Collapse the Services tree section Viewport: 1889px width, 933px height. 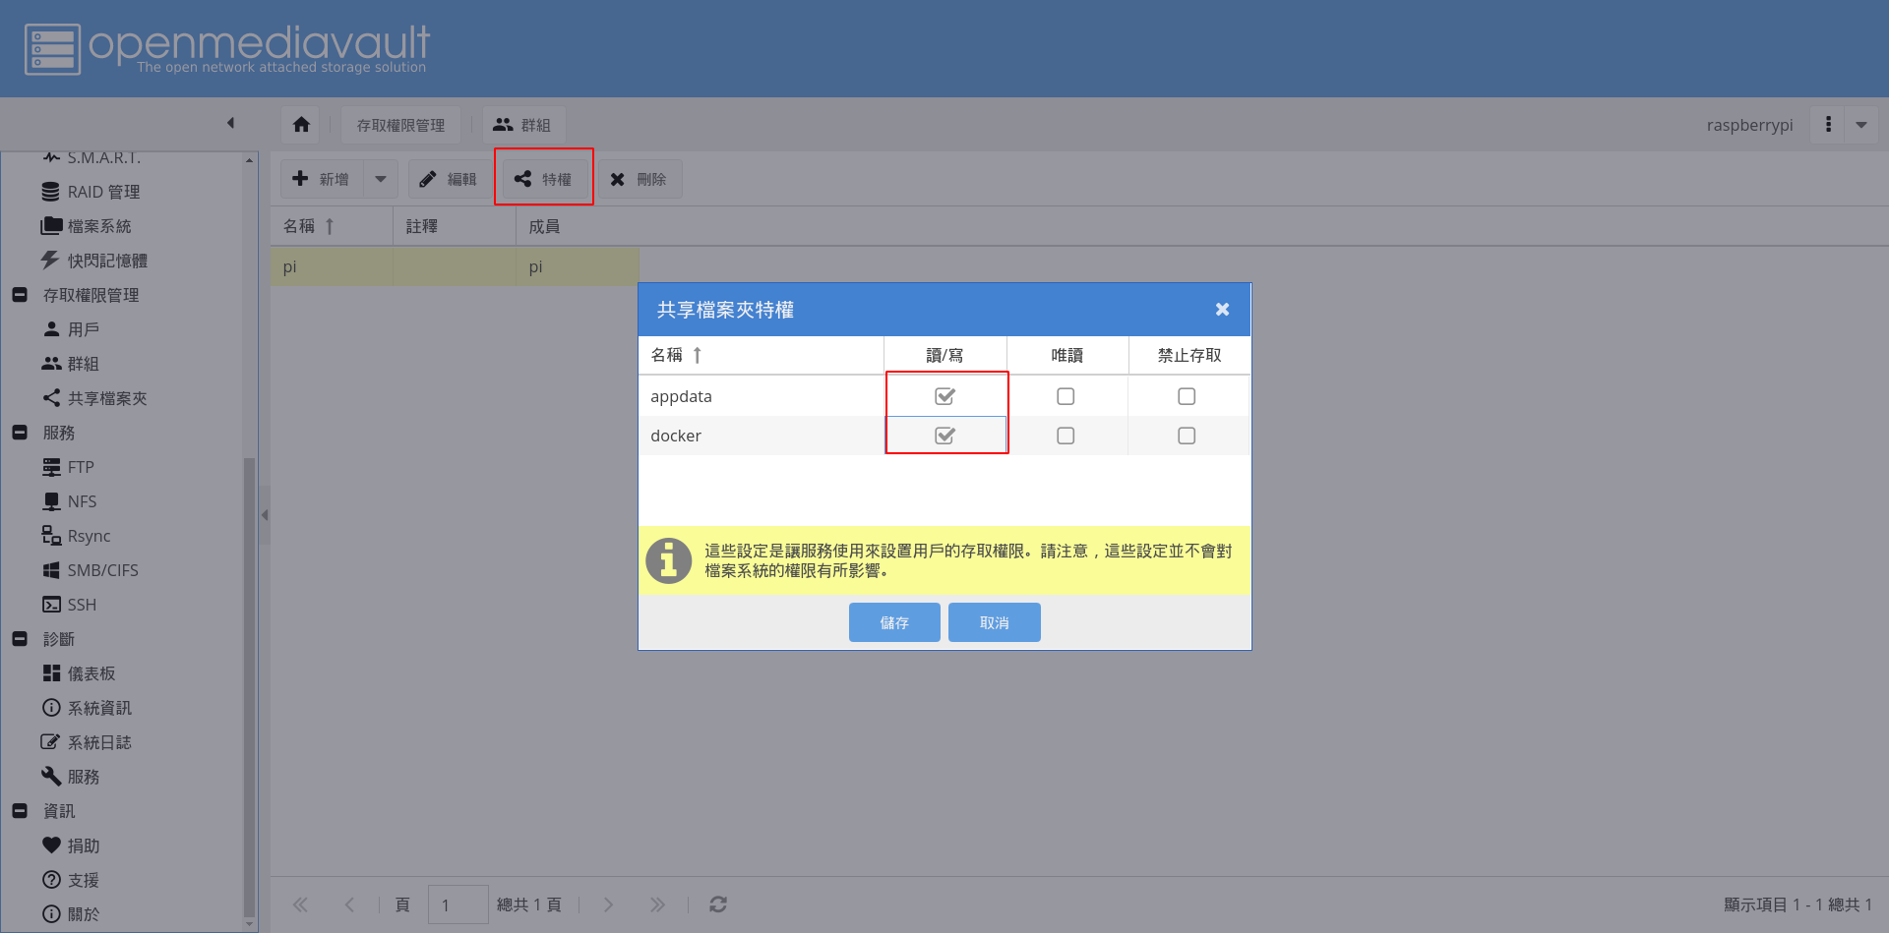[20, 433]
